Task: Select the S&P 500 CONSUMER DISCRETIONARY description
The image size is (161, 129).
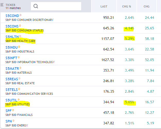Action: pos(29,20)
